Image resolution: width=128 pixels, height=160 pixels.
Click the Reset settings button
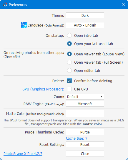[x=85, y=144]
